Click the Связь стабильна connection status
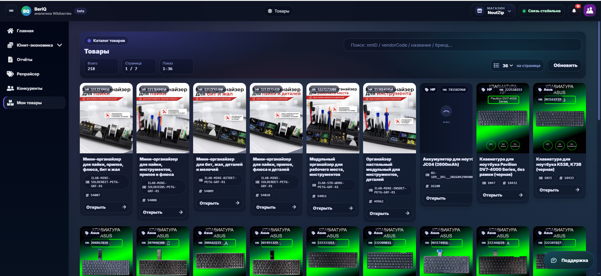 click(x=542, y=11)
